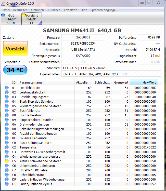Open the Datei menu
The height and width of the screenshot is (191, 166).
coord(6,10)
